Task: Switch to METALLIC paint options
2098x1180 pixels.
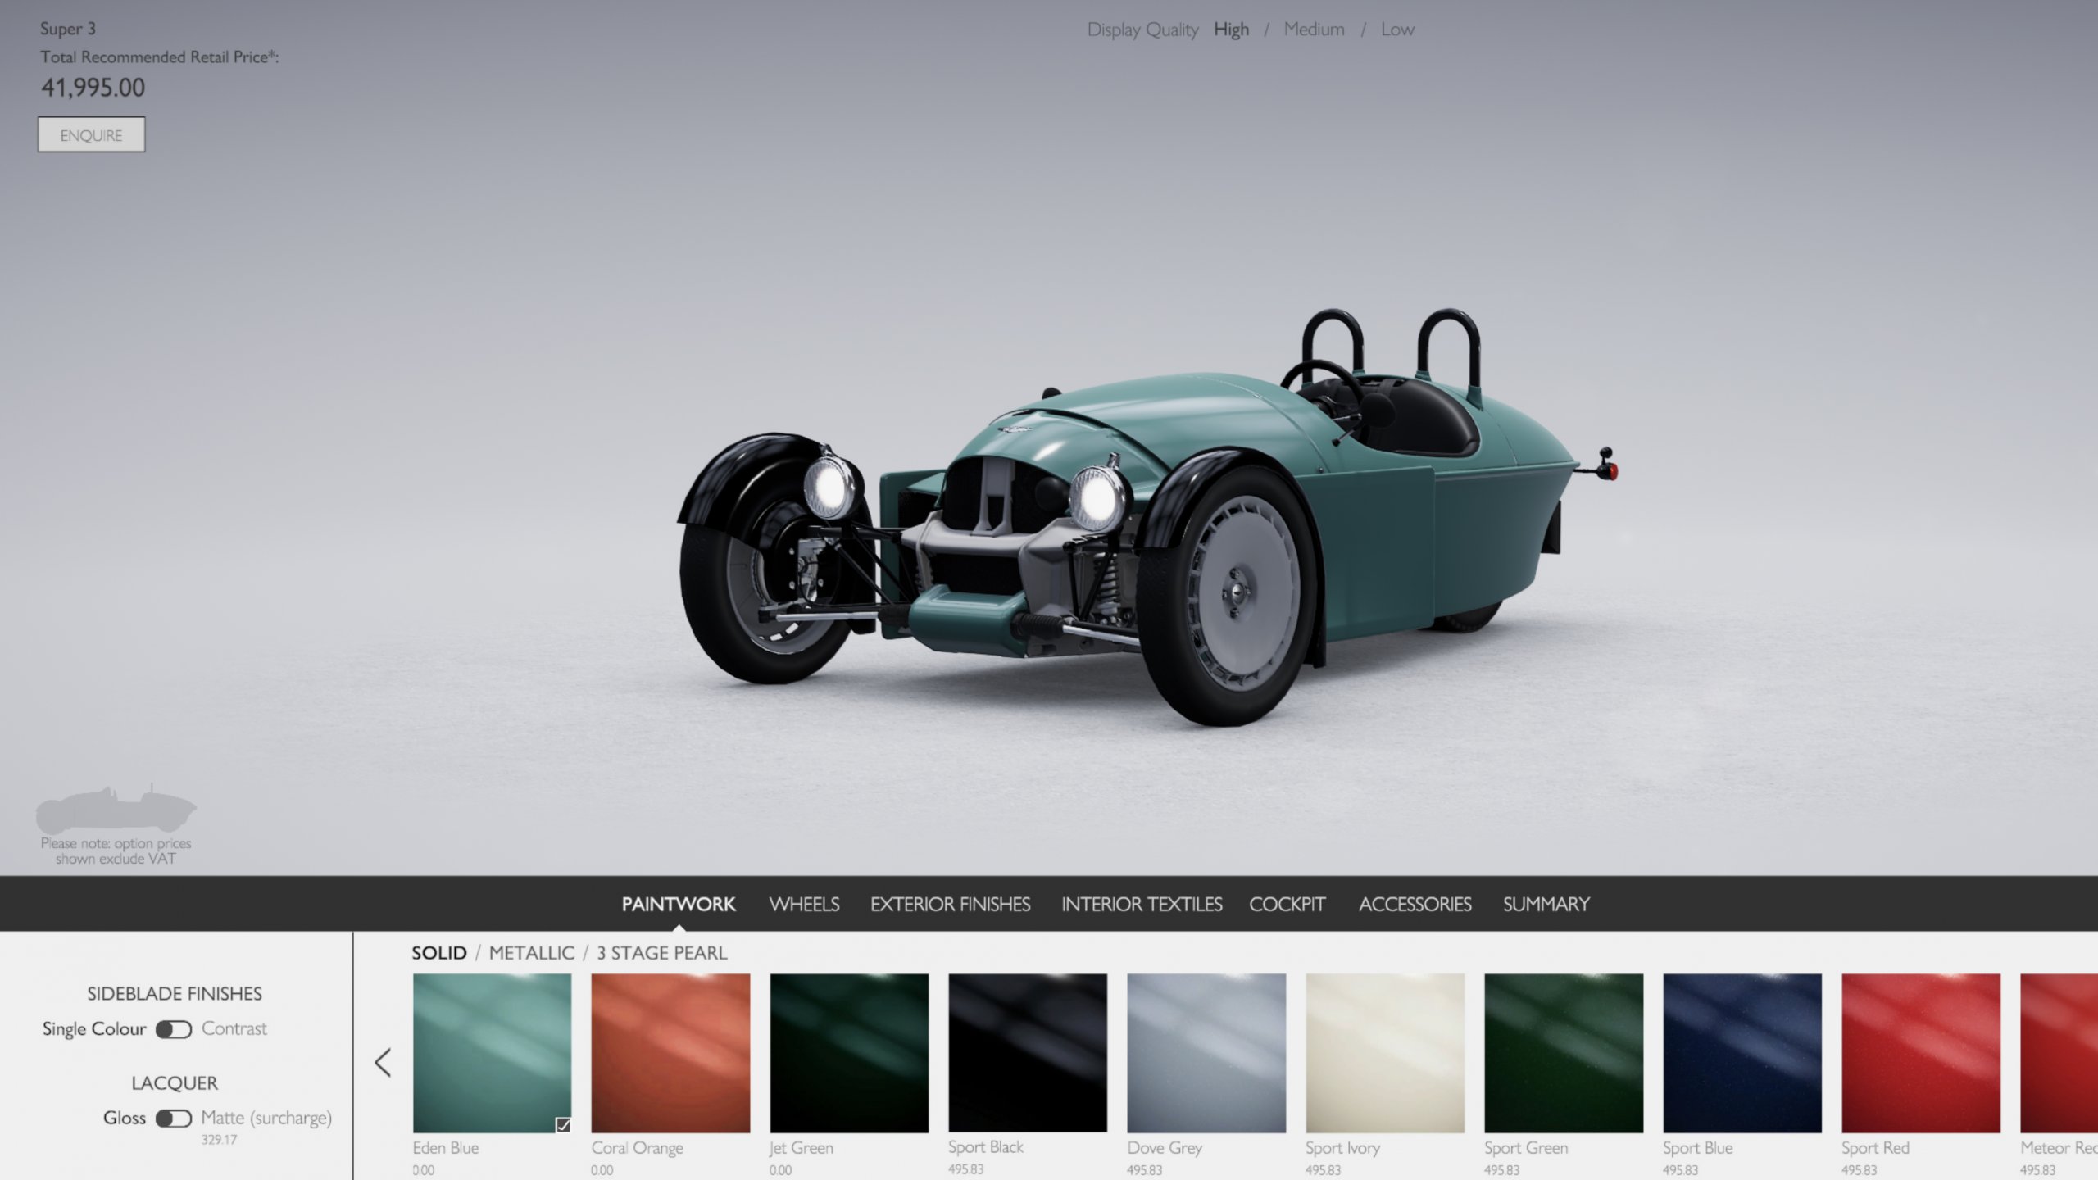Action: click(x=530, y=953)
